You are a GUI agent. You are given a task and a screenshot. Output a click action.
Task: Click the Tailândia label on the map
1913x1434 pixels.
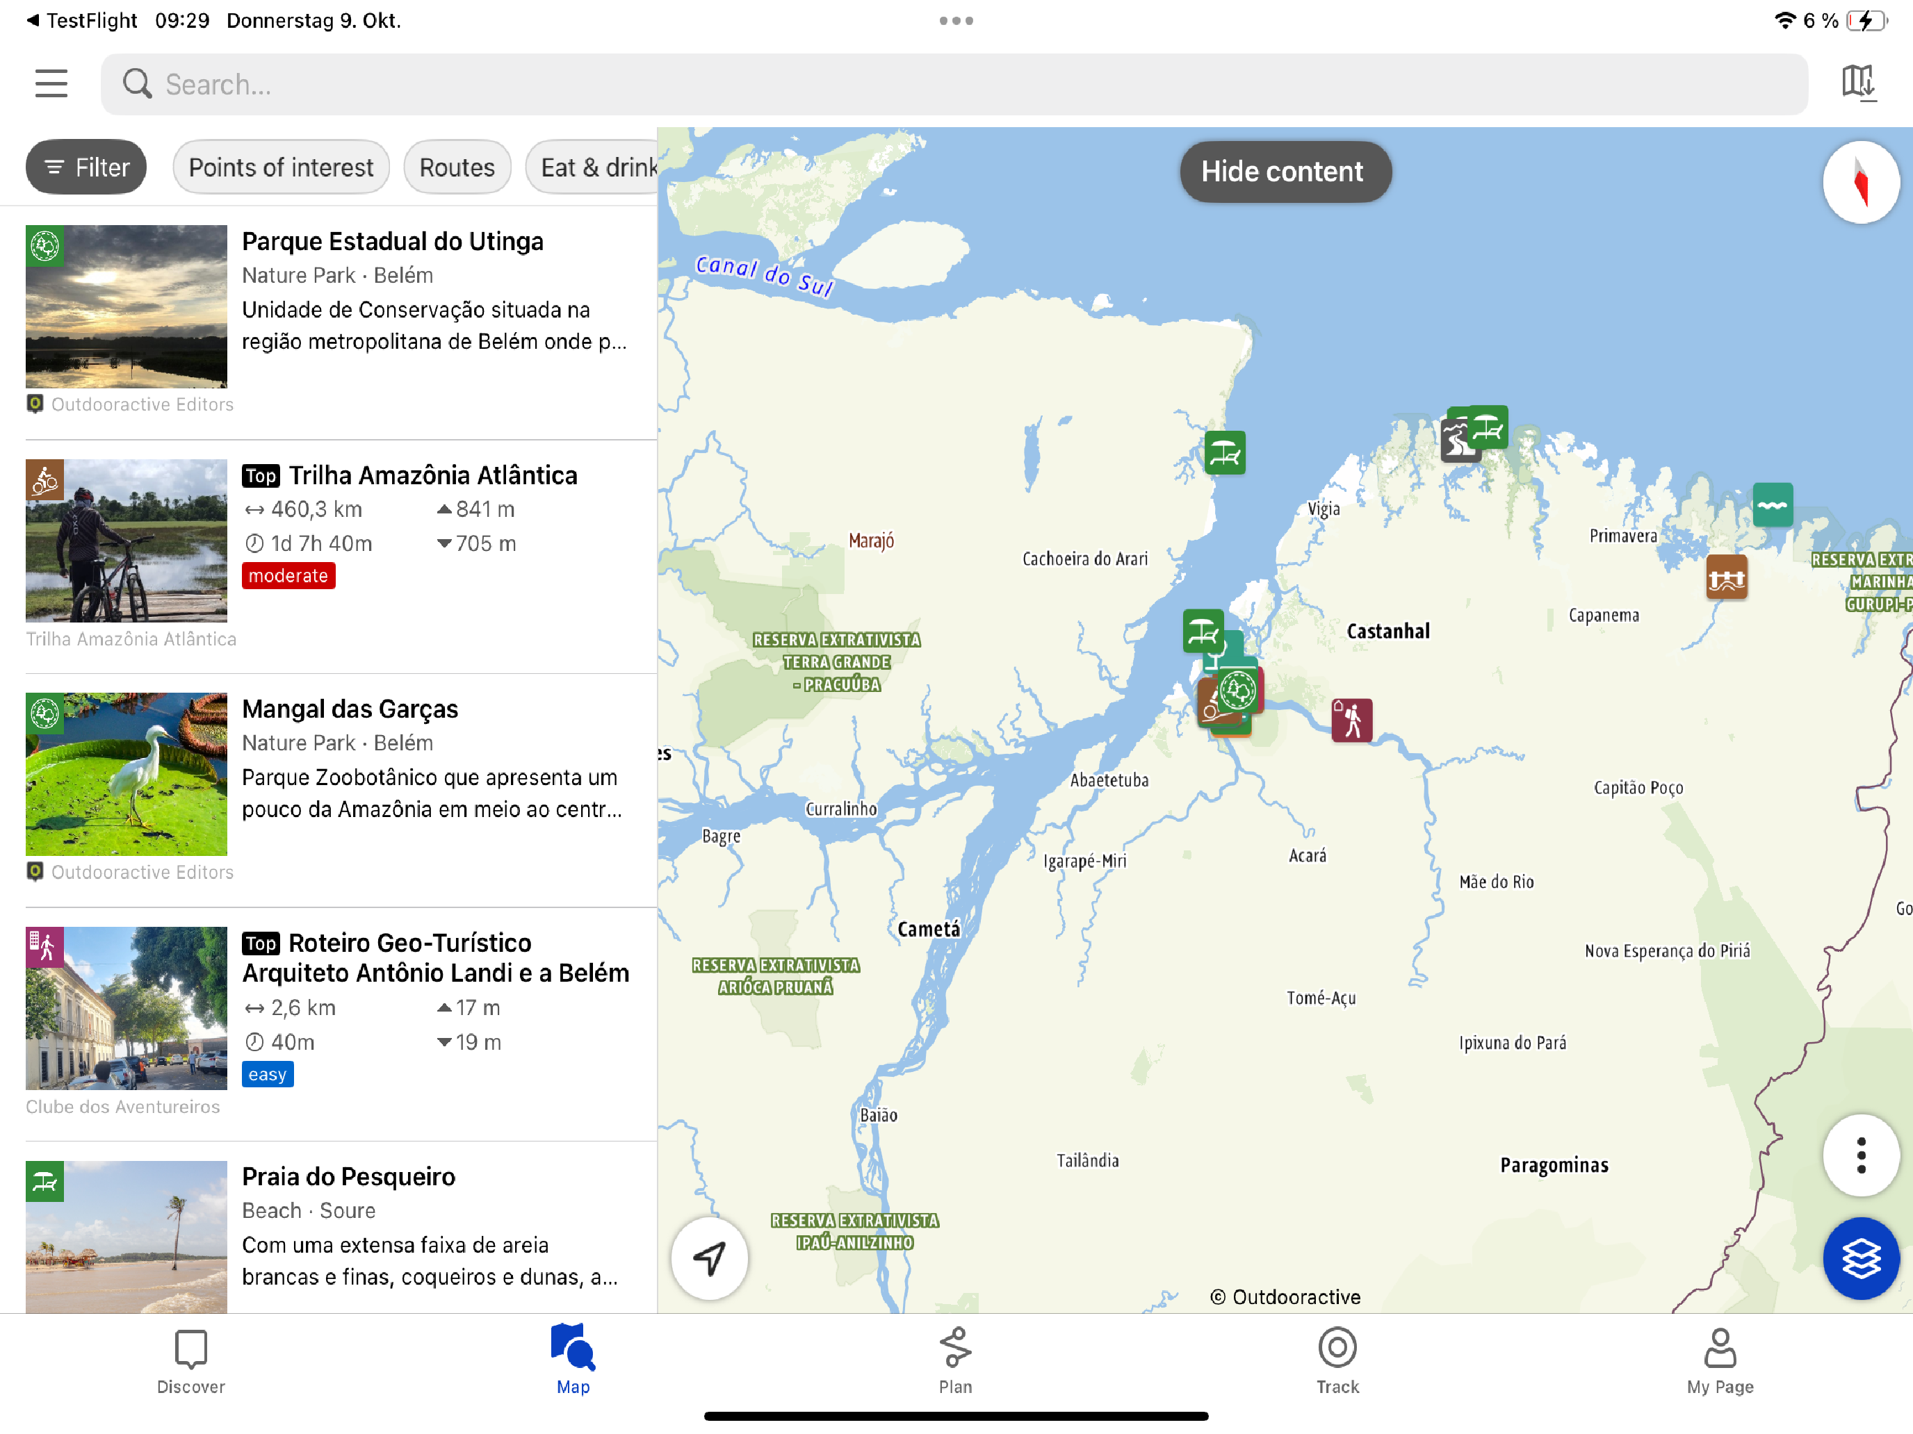tap(1087, 1161)
